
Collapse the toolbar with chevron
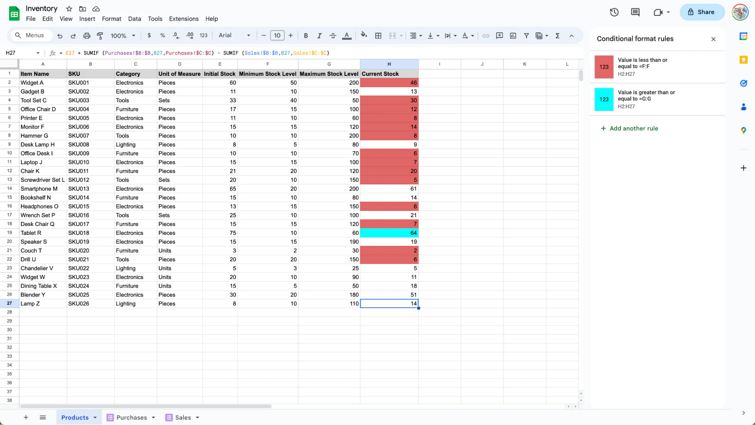point(571,36)
